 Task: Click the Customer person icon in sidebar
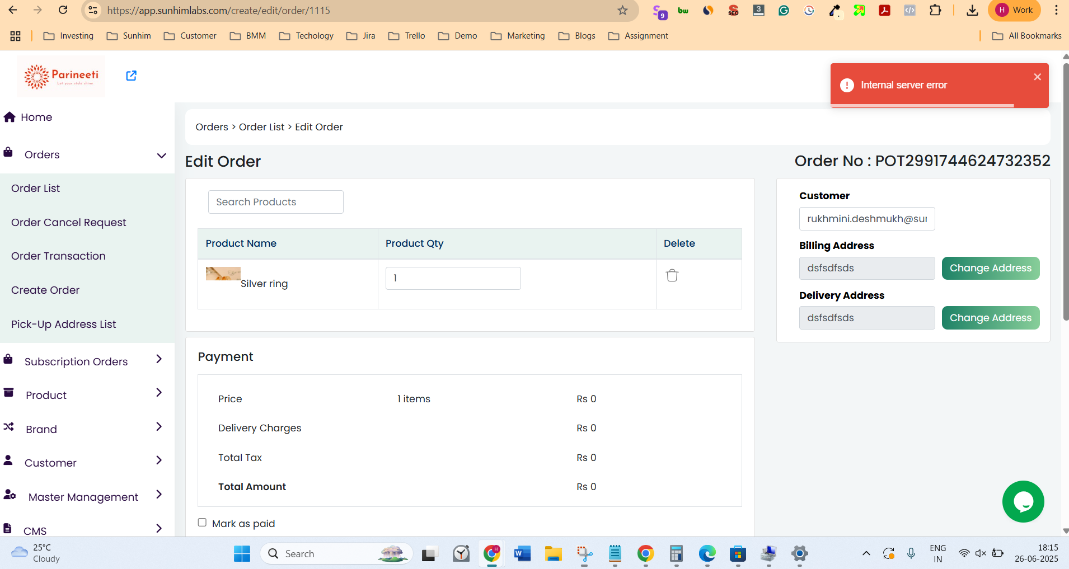pyautogui.click(x=8, y=460)
